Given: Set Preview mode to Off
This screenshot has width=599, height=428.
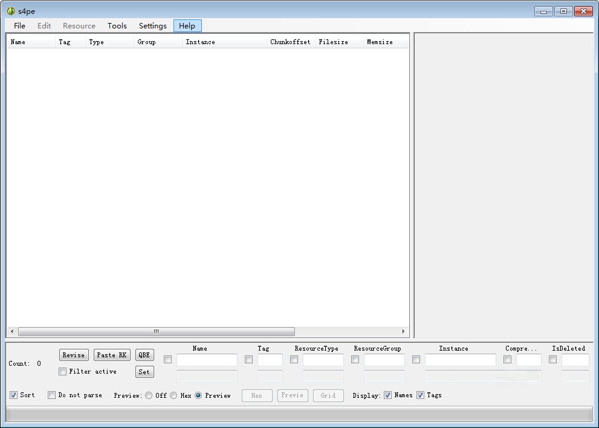Looking at the screenshot, I should coord(149,395).
